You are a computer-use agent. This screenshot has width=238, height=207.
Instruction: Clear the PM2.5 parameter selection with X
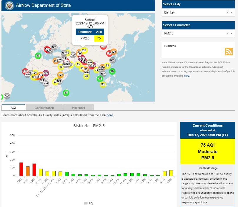click(227, 33)
